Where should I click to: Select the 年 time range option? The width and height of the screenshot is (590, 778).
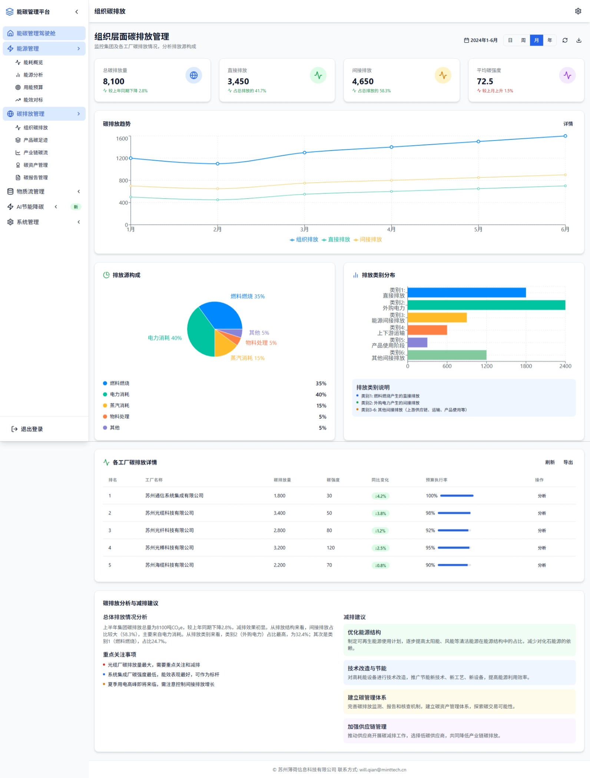(x=550, y=40)
